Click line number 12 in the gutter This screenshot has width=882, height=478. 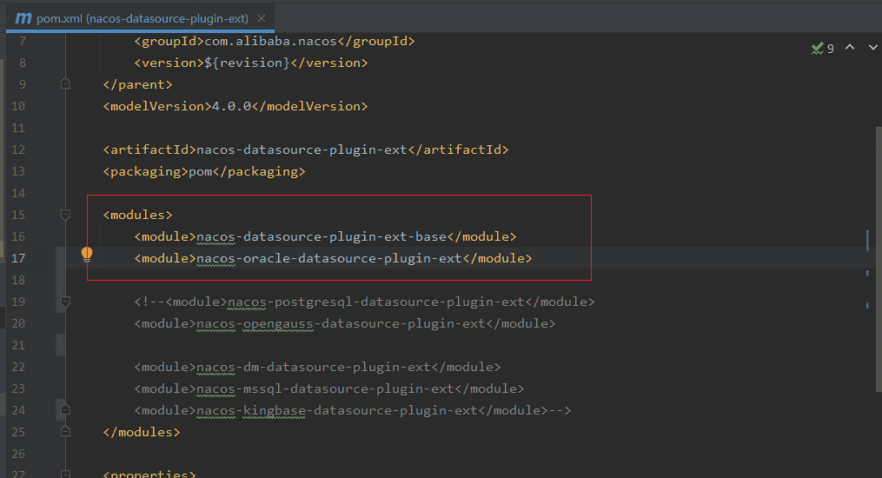pos(18,149)
